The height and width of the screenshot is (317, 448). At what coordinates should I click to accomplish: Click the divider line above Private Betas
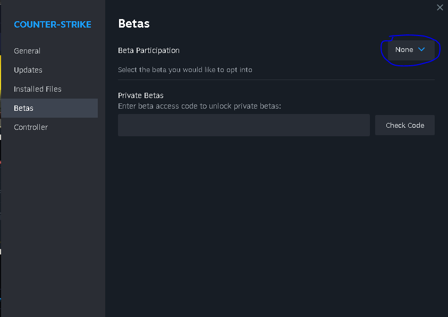276,80
